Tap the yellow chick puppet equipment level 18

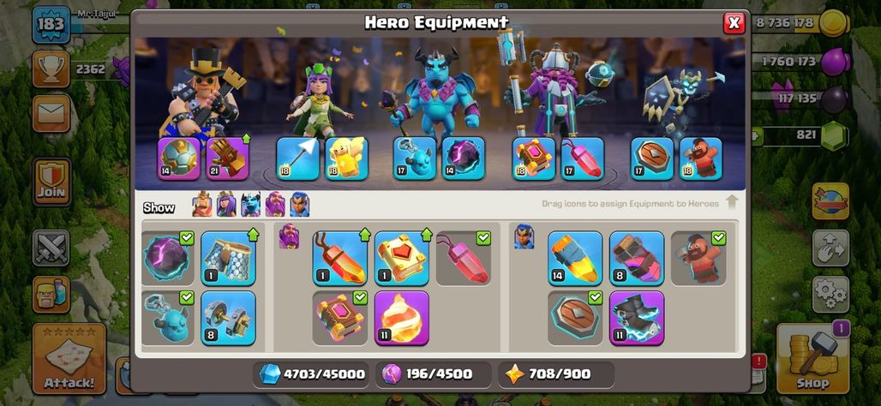[x=347, y=159]
